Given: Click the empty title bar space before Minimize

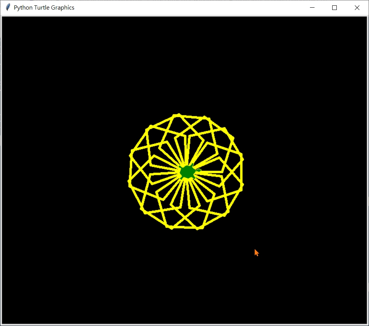Looking at the screenshot, I should point(192,8).
